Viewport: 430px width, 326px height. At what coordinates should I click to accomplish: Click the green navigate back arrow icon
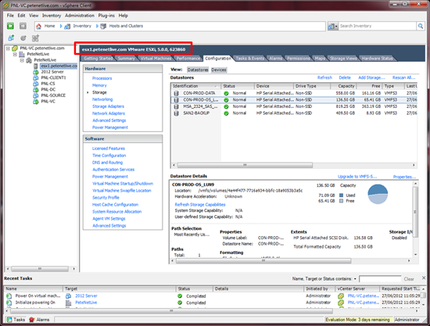pos(10,26)
